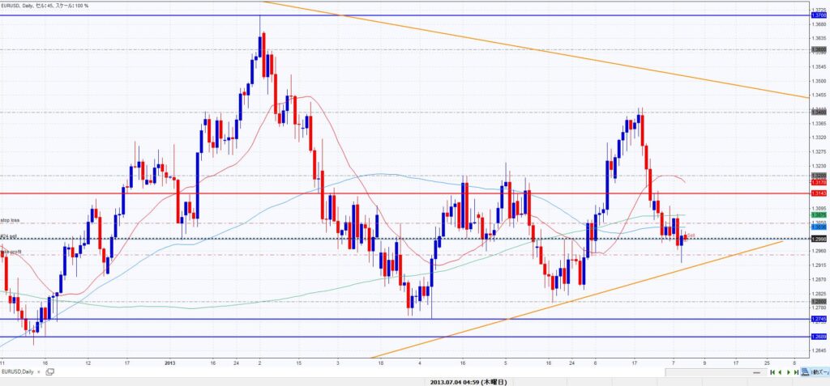Click the date and time status field
The height and width of the screenshot is (386, 830).
(472, 381)
